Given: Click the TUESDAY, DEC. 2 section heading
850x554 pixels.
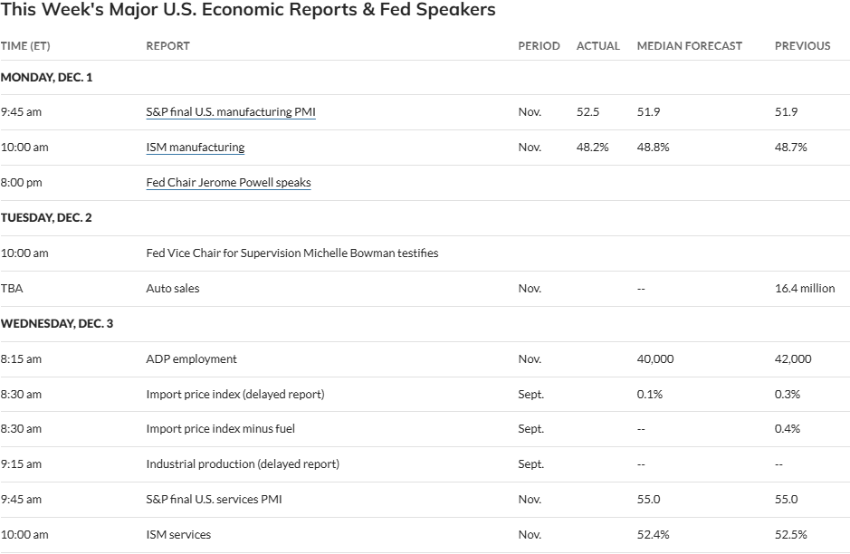Looking at the screenshot, I should pos(46,218).
